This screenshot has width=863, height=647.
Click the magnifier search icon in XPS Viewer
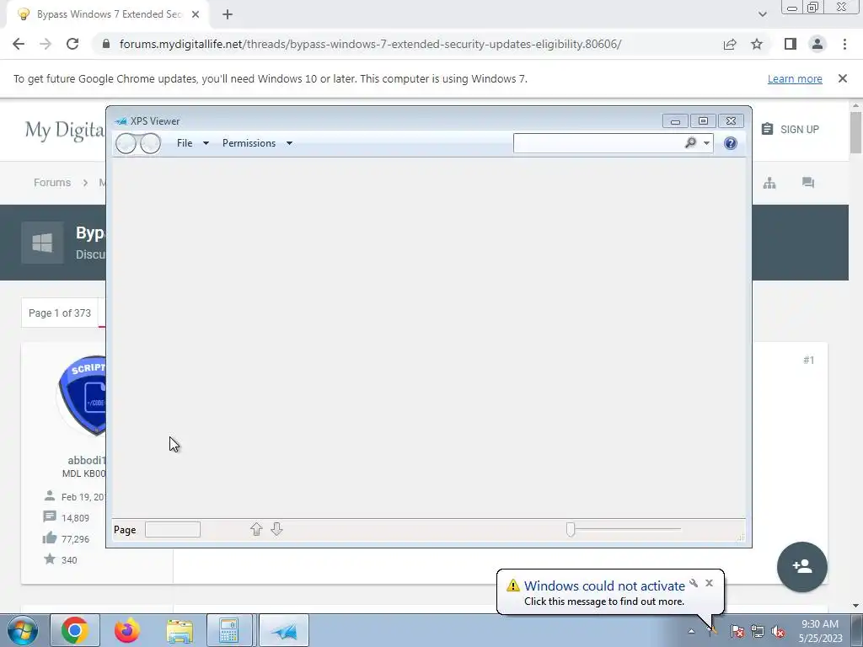coord(690,143)
